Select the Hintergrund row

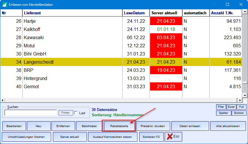(x=121, y=79)
